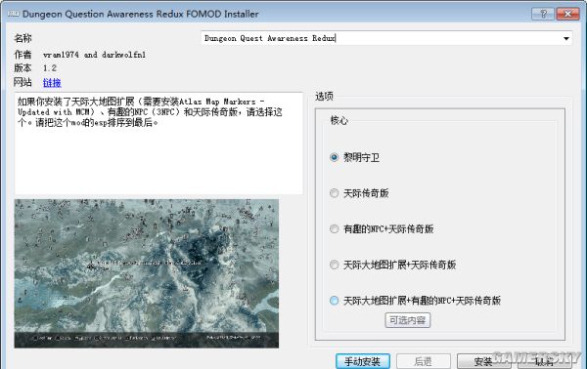Close the FOMOD installer window
This screenshot has height=369, width=587.
coord(567,14)
